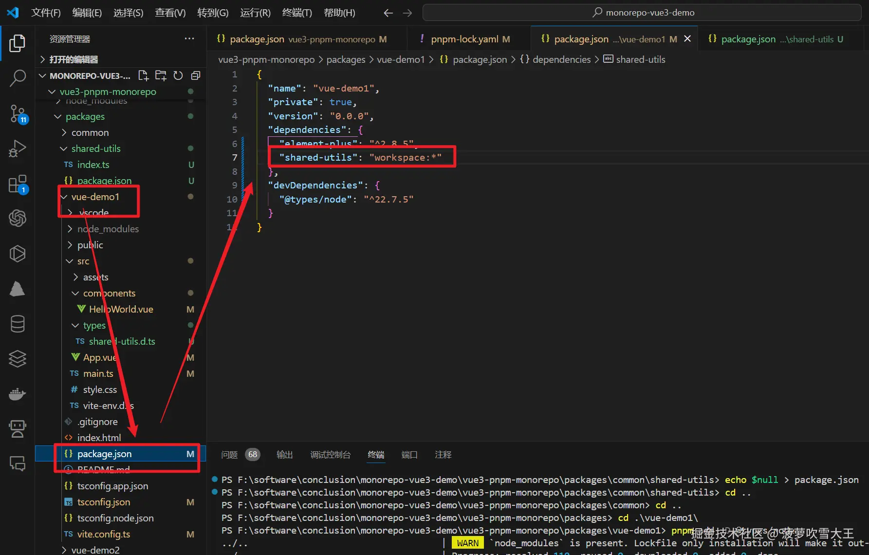Open the Explorer view in activity bar
Viewport: 869px width, 555px height.
(18, 43)
